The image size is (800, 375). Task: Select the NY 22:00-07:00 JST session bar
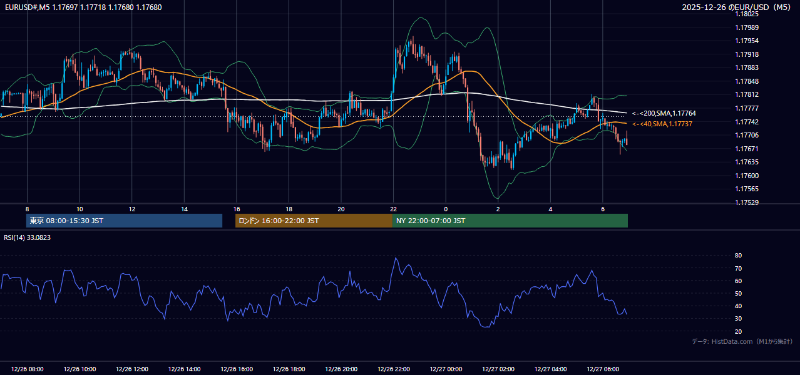[510, 221]
